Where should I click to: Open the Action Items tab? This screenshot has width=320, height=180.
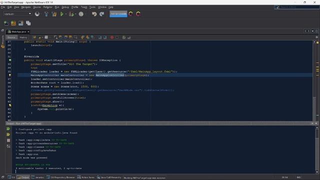(x=86, y=177)
